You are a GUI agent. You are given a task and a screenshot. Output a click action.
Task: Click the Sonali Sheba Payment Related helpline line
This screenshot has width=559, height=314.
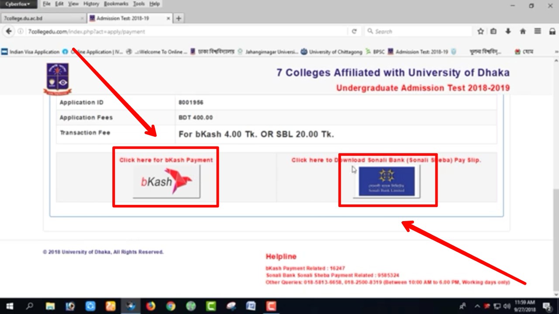coord(332,276)
